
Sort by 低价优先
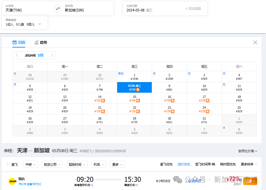tap(184, 164)
